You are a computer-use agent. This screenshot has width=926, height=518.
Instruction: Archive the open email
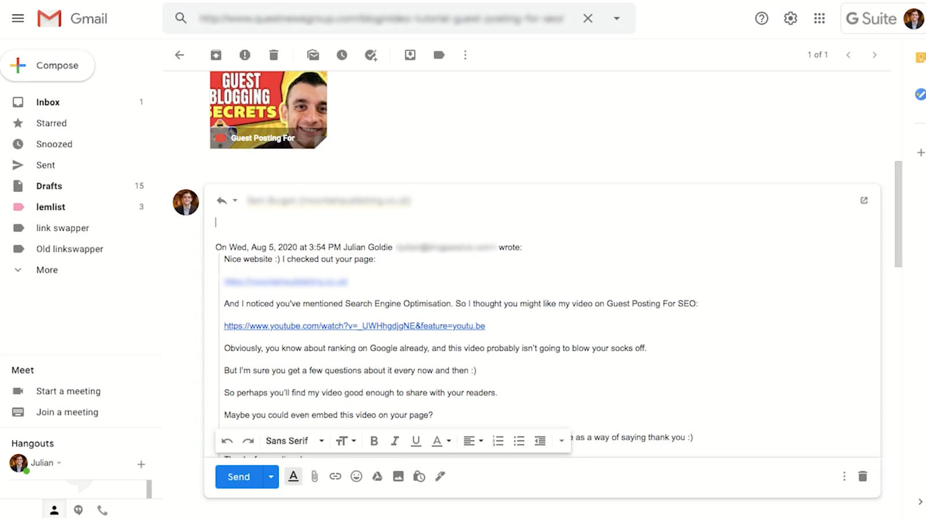click(x=216, y=55)
